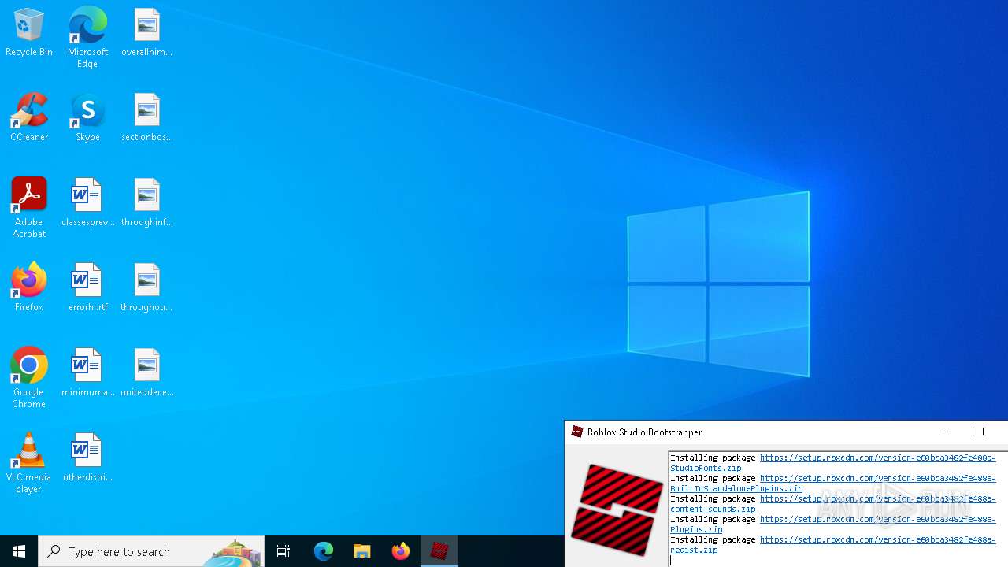Image resolution: width=1008 pixels, height=567 pixels.
Task: Maximize the Roblox Studio Bootstrapper window
Action: point(980,432)
